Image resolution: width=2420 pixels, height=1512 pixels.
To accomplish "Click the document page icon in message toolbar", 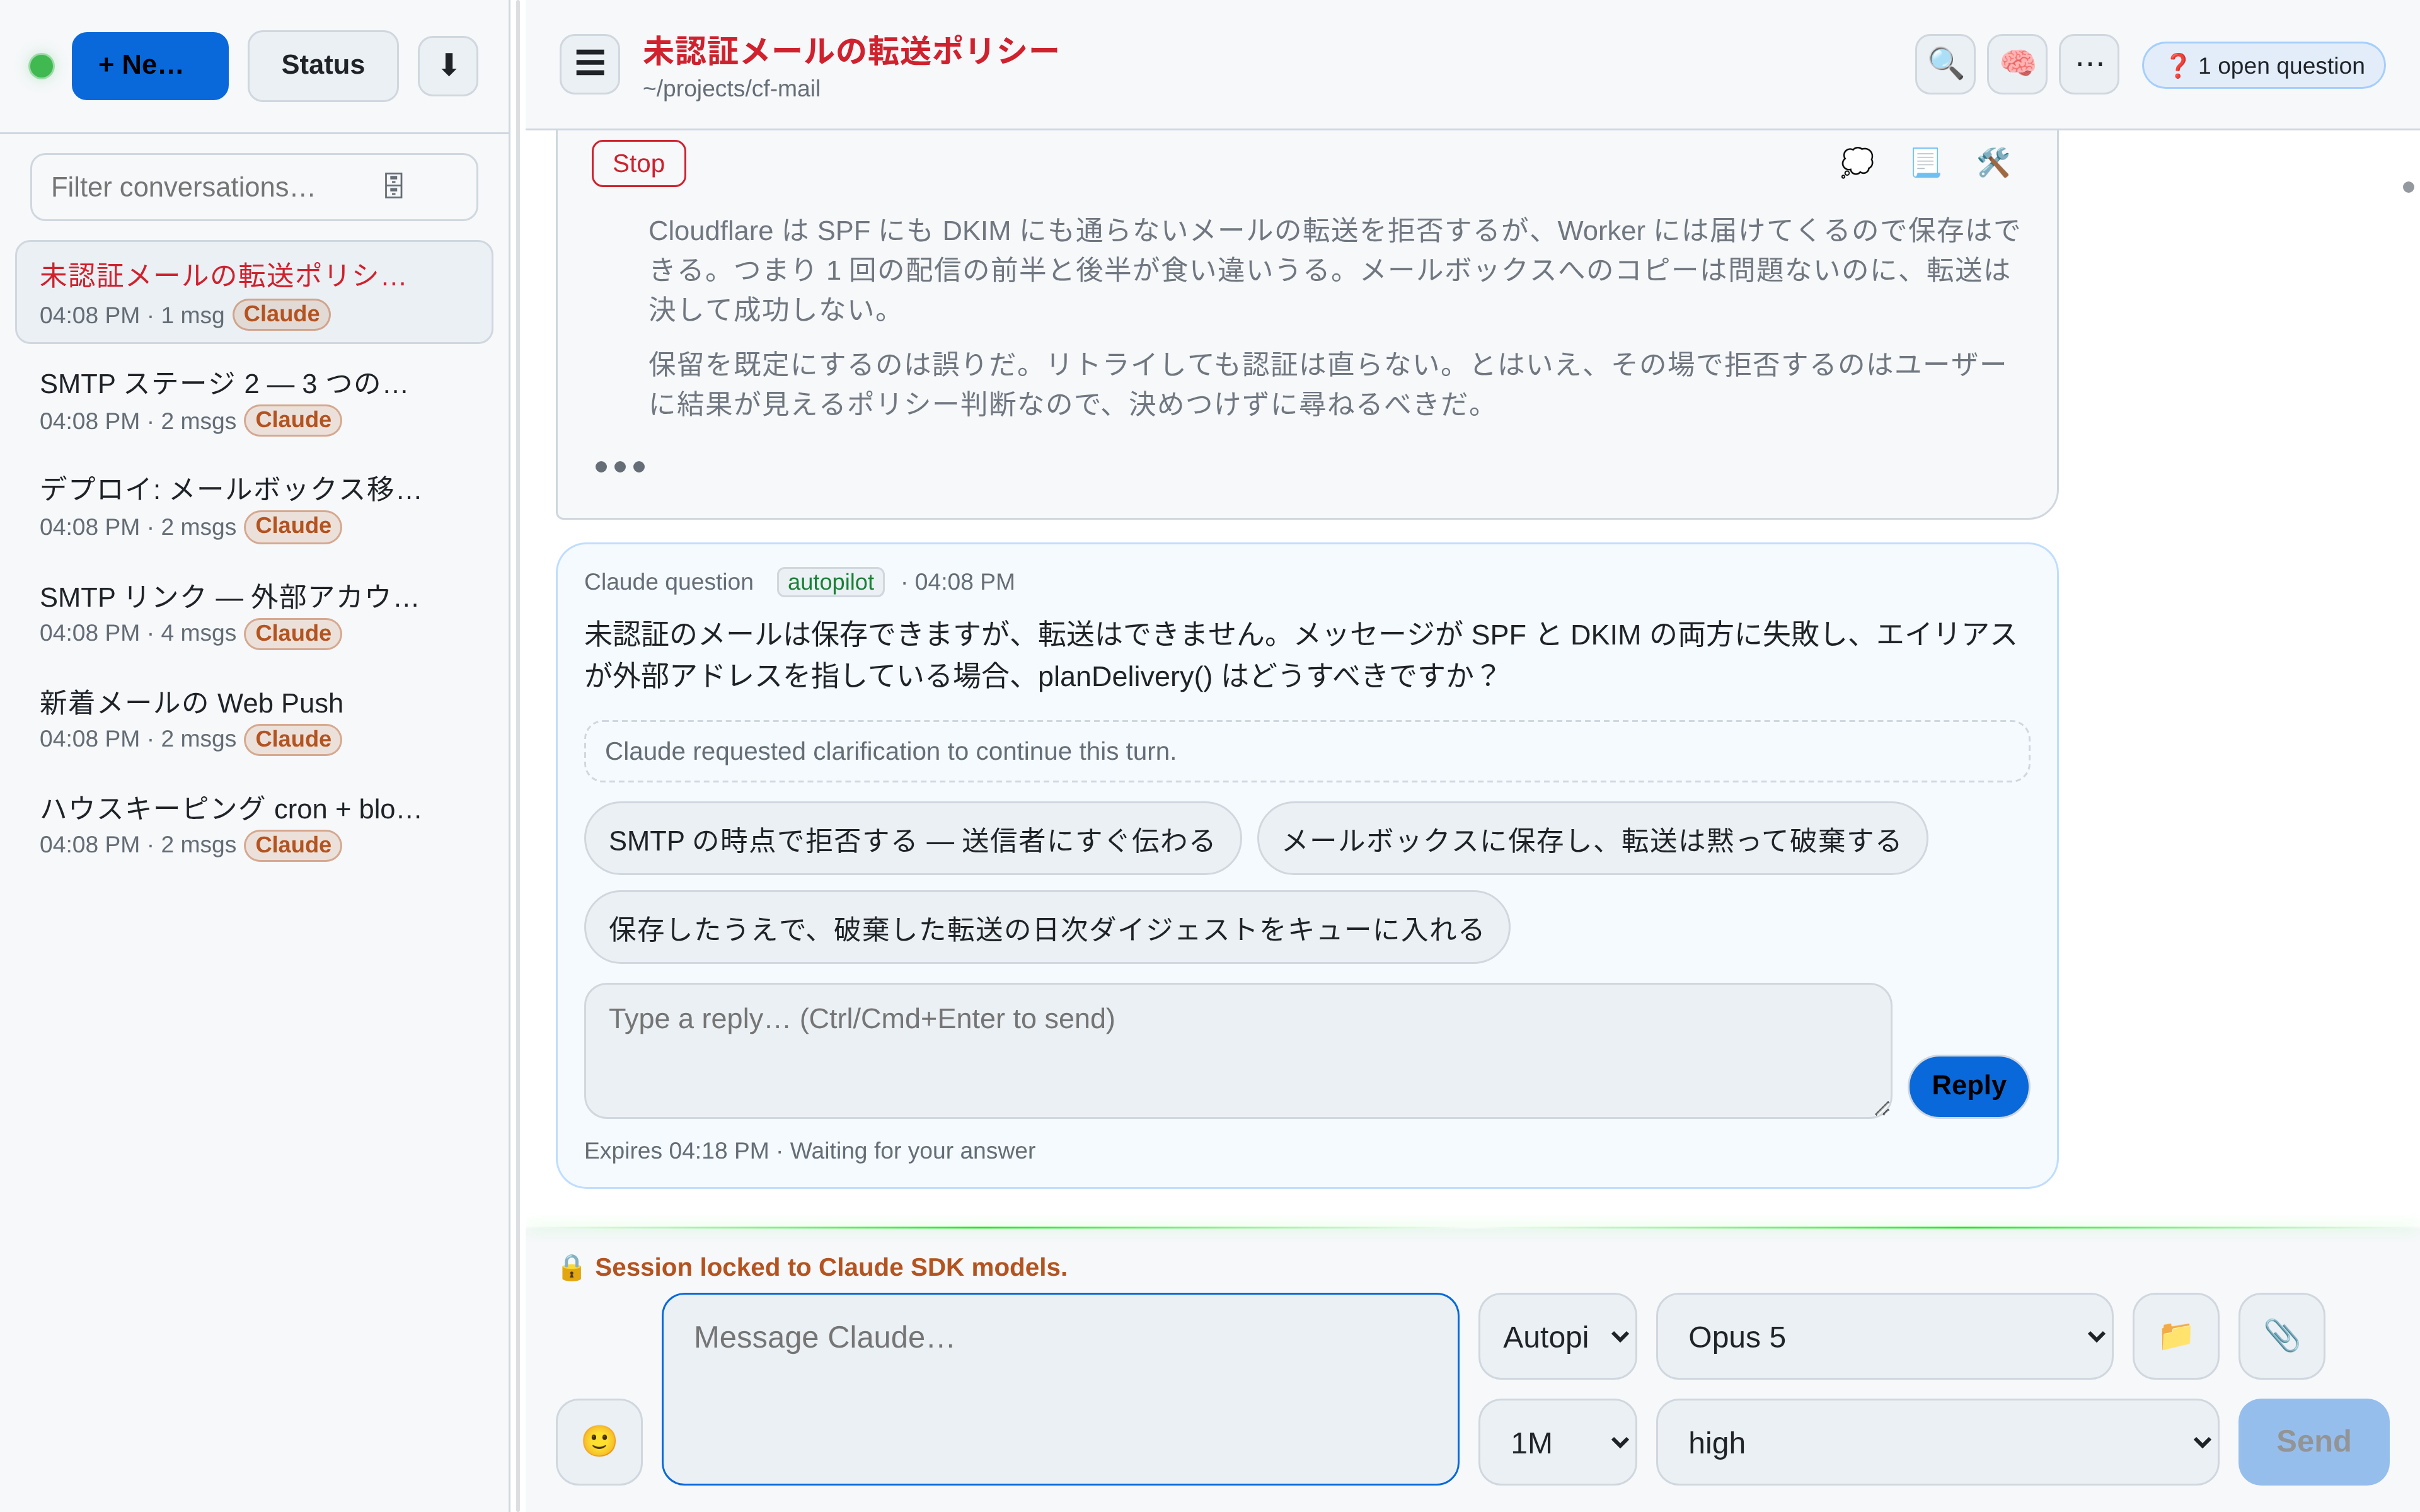I will [x=1925, y=162].
